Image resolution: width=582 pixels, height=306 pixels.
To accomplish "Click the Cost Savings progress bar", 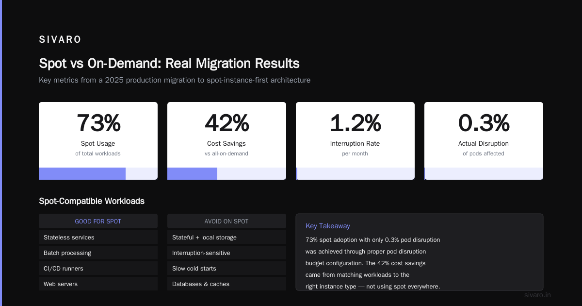I will [x=226, y=173].
